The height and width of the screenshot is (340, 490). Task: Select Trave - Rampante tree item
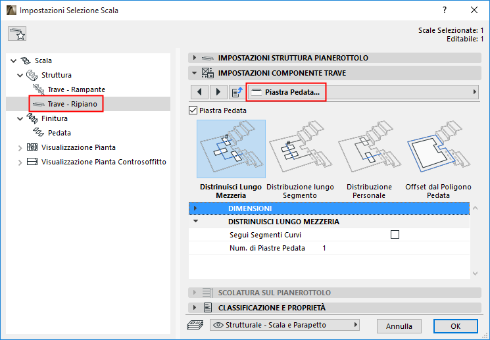76,89
